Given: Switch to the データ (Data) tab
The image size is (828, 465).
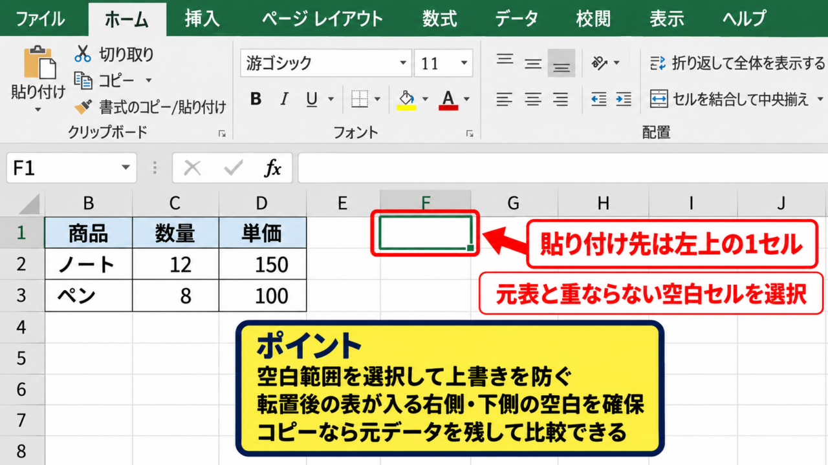Looking at the screenshot, I should coord(516,18).
